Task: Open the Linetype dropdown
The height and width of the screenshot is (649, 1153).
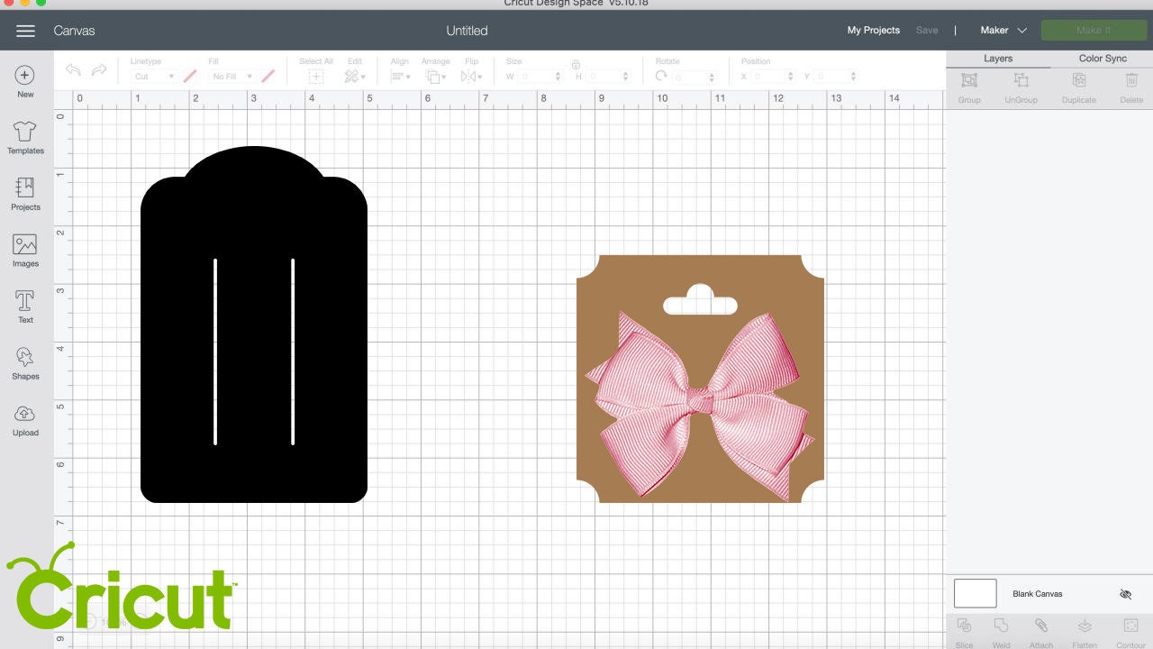Action: (x=153, y=76)
